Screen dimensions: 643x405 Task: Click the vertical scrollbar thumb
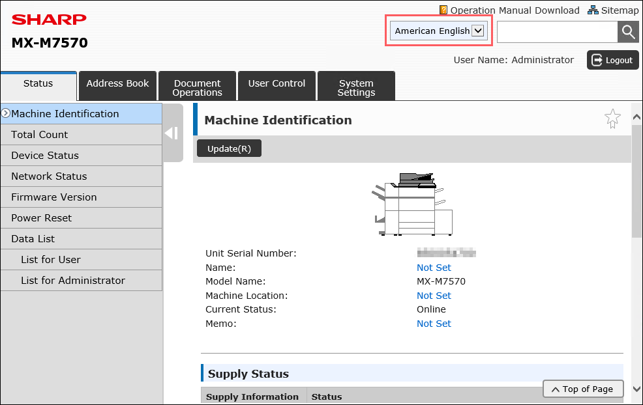click(x=636, y=181)
